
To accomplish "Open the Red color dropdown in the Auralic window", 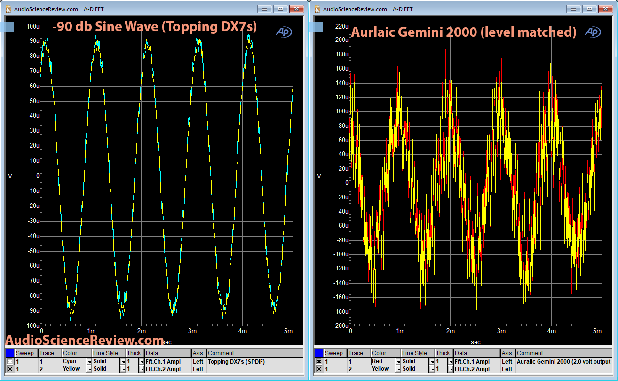I will tap(397, 361).
